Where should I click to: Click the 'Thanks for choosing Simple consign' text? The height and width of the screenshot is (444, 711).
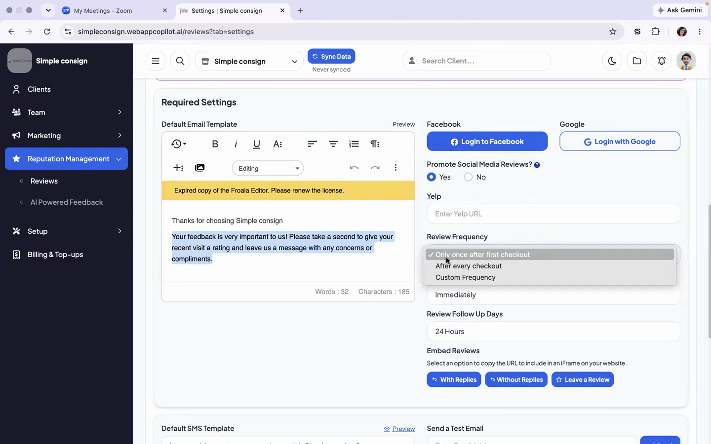coord(227,221)
